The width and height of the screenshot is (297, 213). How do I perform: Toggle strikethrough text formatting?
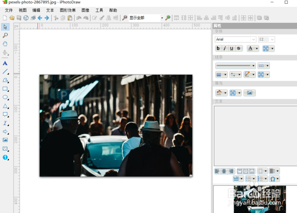point(239,48)
